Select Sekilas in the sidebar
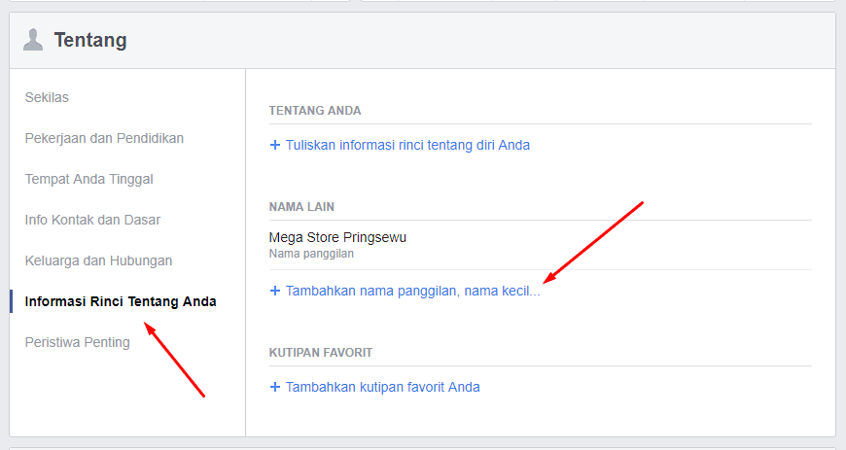The image size is (846, 450). (47, 97)
